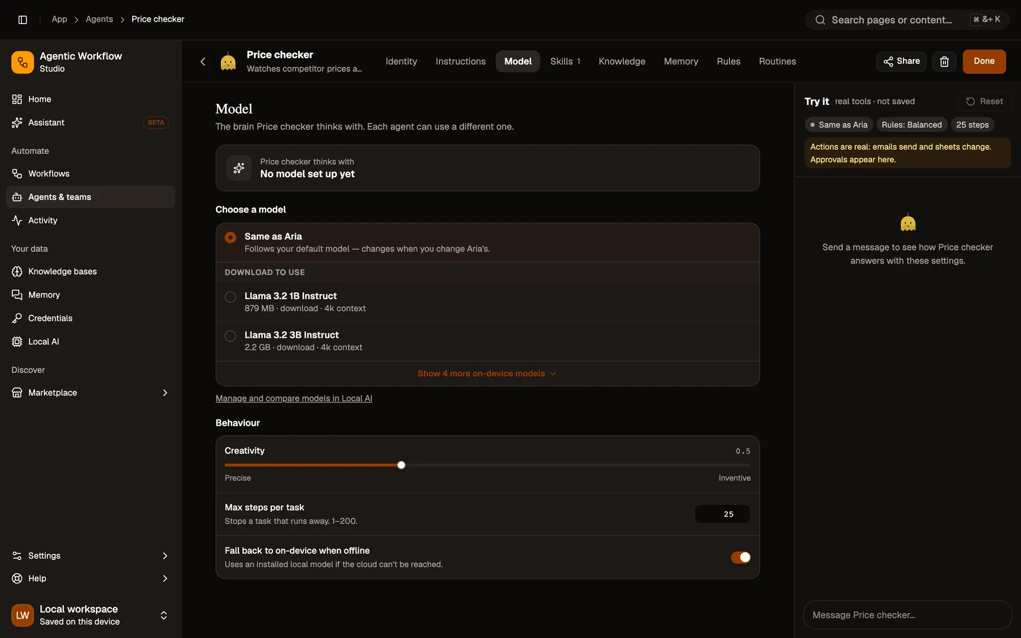
Task: Open Home from the sidebar
Action: (x=90, y=99)
